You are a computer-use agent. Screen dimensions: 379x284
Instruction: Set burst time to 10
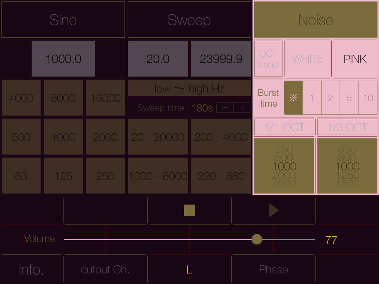(x=368, y=98)
